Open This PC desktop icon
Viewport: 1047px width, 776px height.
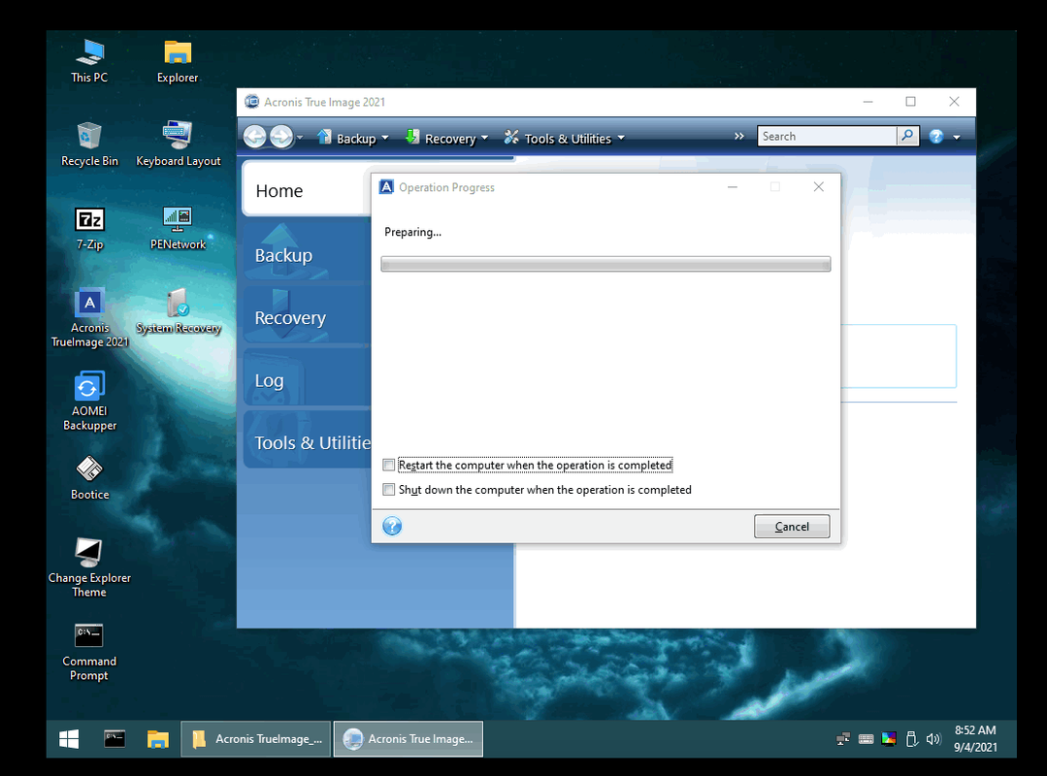tap(89, 61)
